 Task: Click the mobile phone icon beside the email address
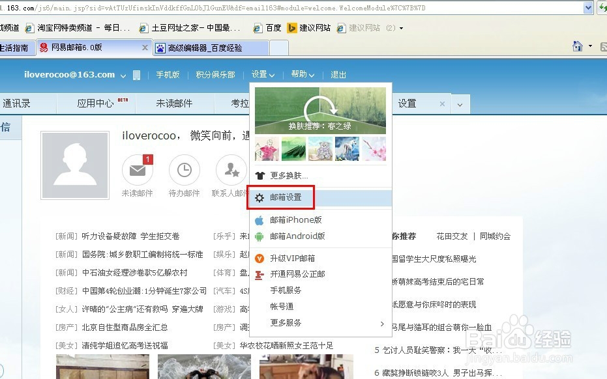click(x=136, y=75)
